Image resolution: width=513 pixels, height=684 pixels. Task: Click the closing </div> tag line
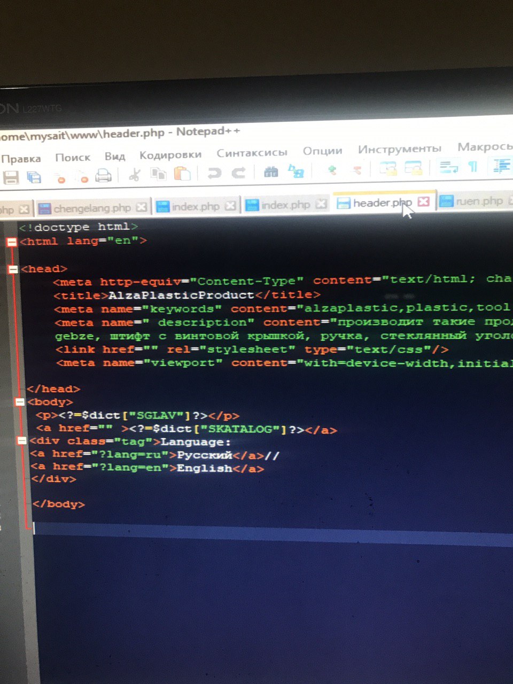tap(53, 479)
